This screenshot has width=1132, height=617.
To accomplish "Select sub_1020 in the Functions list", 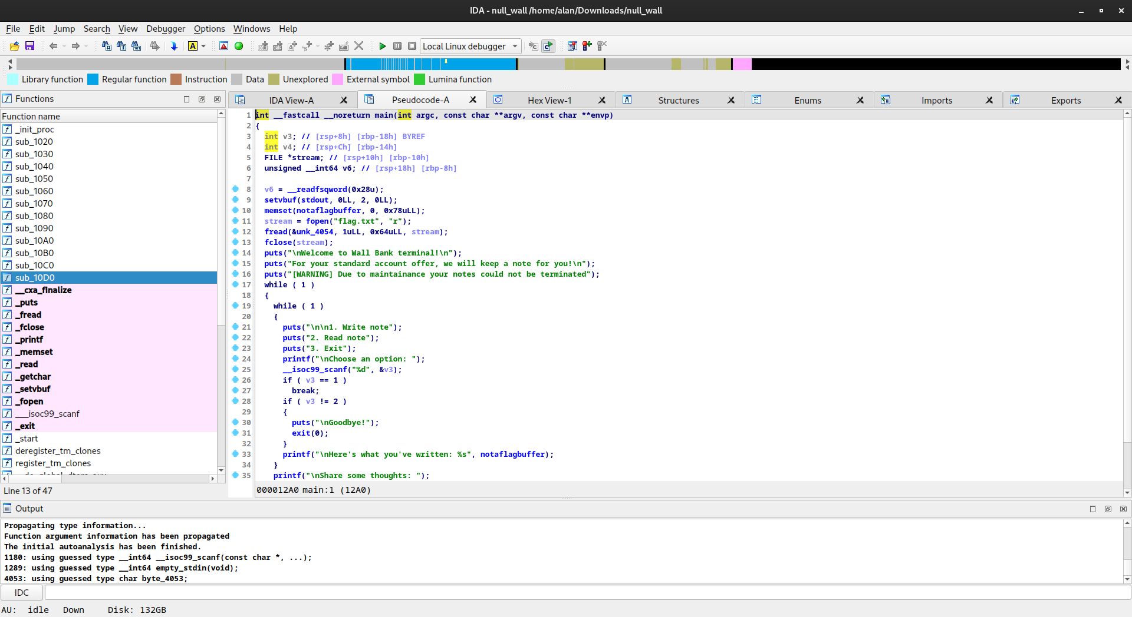I will click(109, 141).
